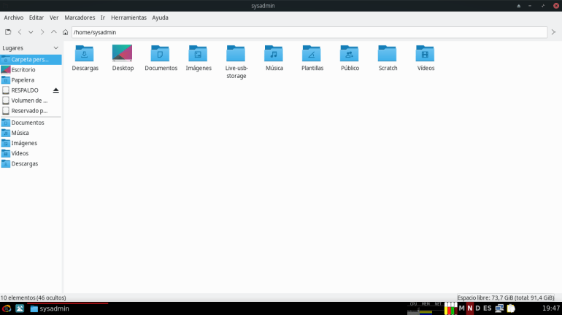
Task: Open the Marcadores menu
Action: coord(79,17)
